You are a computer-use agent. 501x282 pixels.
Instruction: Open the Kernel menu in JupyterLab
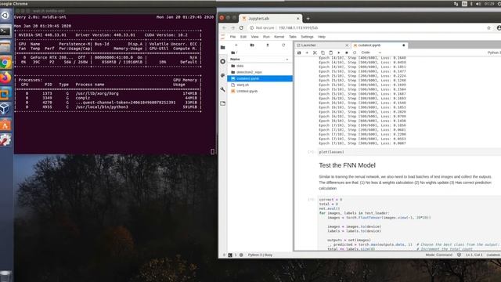click(279, 37)
